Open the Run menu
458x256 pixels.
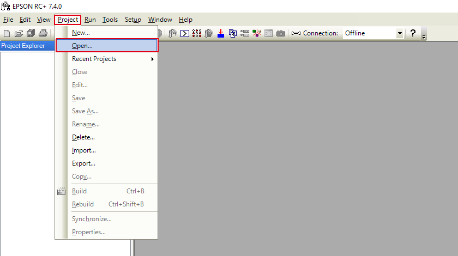click(90, 20)
